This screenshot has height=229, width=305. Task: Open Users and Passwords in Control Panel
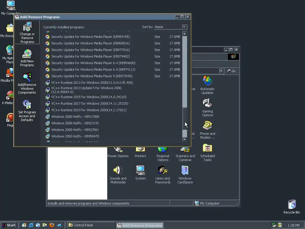[x=163, y=175]
